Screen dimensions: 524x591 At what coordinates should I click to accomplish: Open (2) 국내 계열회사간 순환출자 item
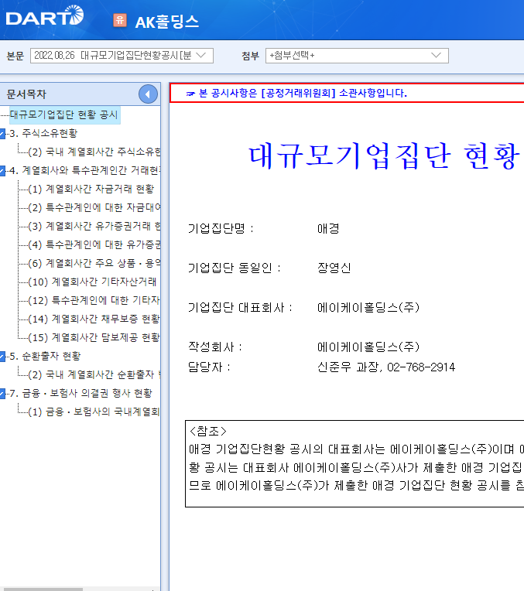94,374
